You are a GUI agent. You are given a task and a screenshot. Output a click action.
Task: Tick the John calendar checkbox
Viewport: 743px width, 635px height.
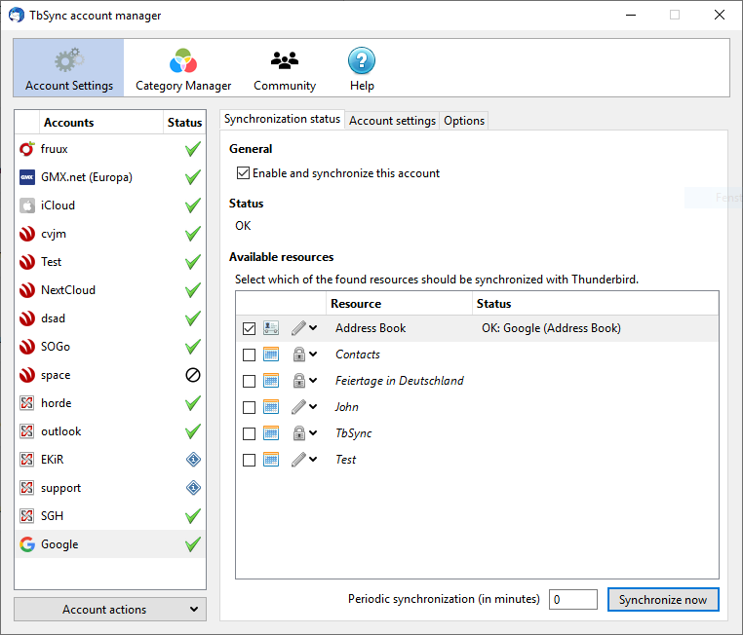click(x=250, y=407)
